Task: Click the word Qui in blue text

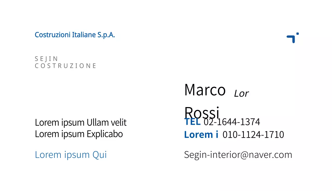Action: (x=100, y=155)
